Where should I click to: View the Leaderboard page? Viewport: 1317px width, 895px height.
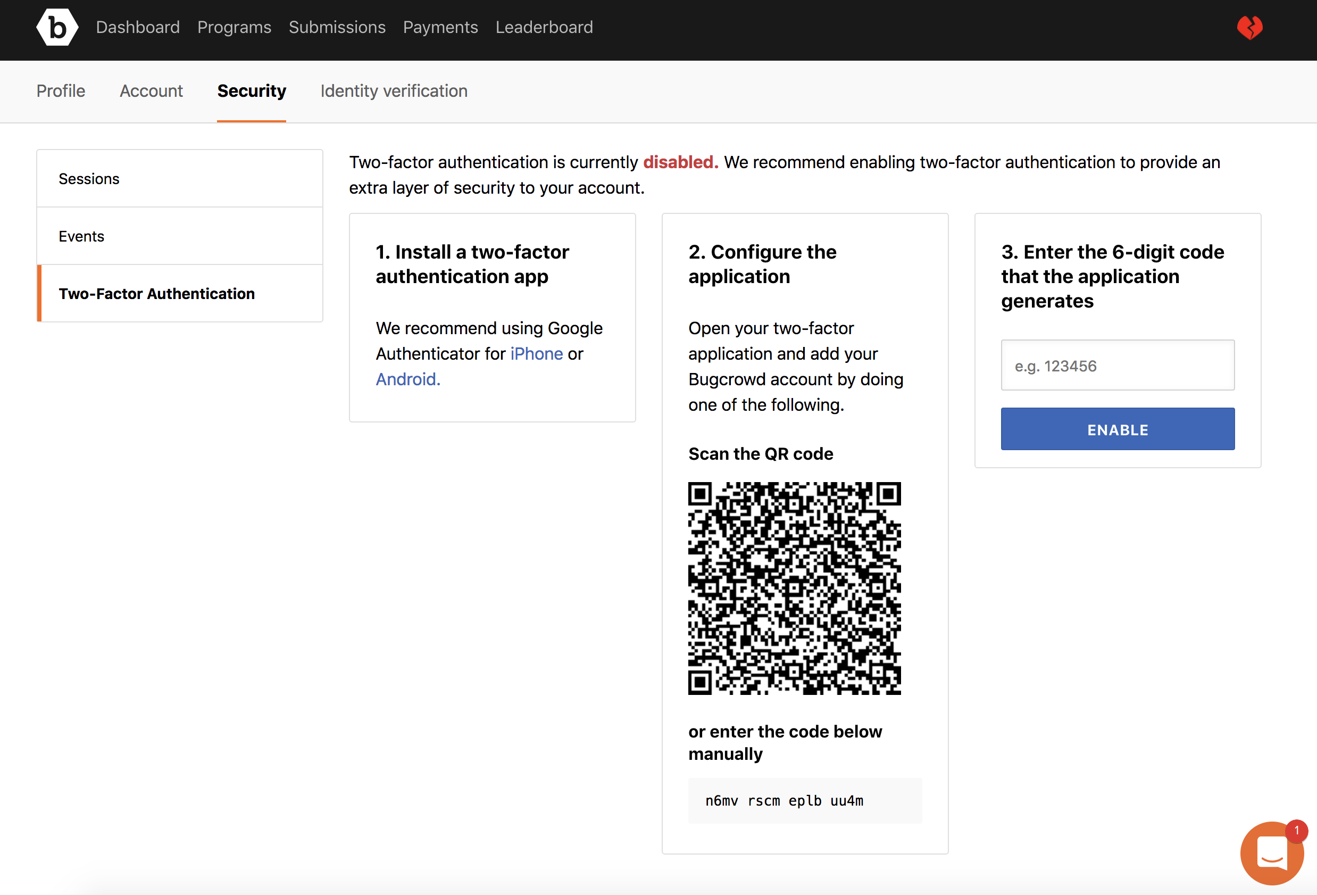[x=544, y=27]
